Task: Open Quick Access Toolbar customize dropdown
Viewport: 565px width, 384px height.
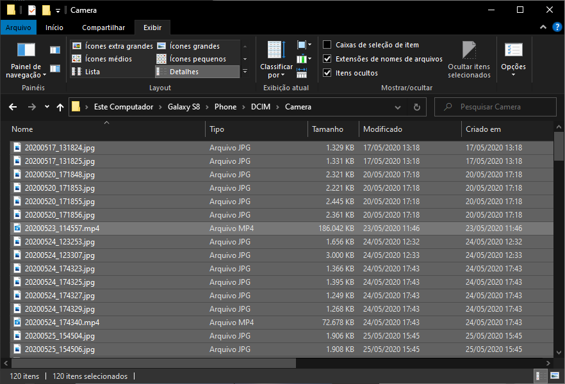Action: [x=58, y=11]
